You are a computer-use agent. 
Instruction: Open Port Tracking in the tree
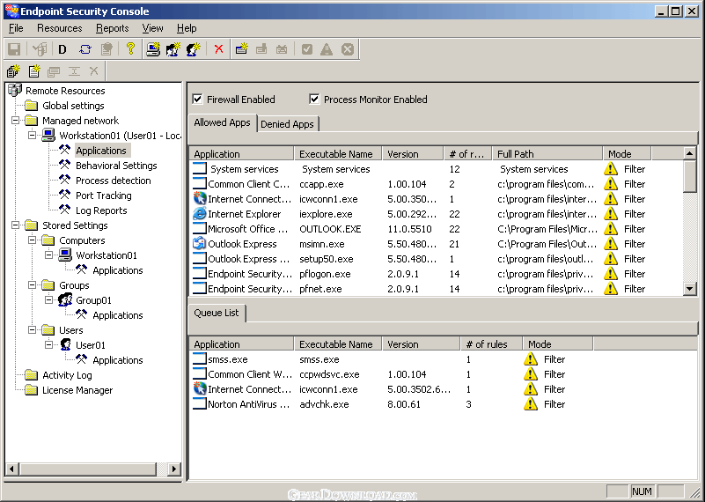[103, 196]
